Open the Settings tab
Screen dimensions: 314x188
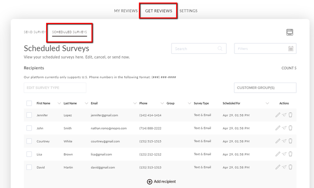(188, 11)
